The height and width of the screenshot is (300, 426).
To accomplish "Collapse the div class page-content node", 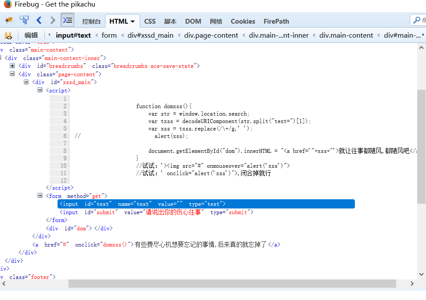I will tap(12, 74).
